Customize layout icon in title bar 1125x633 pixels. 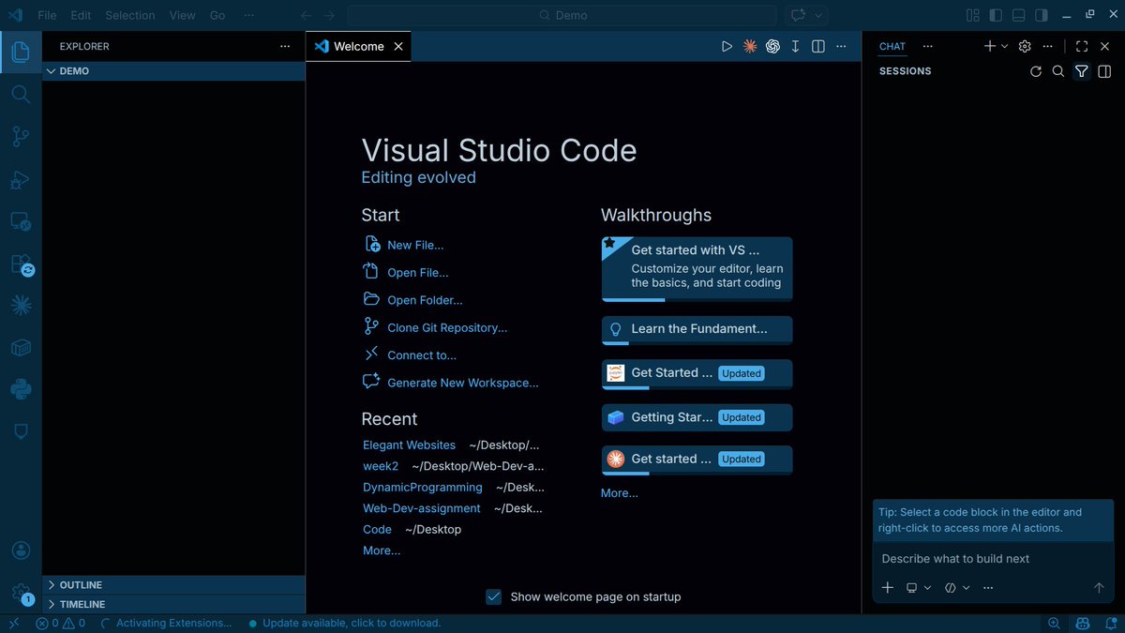click(972, 15)
